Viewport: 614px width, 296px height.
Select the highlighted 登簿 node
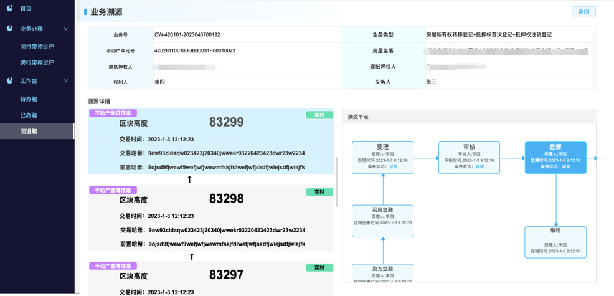[555, 157]
